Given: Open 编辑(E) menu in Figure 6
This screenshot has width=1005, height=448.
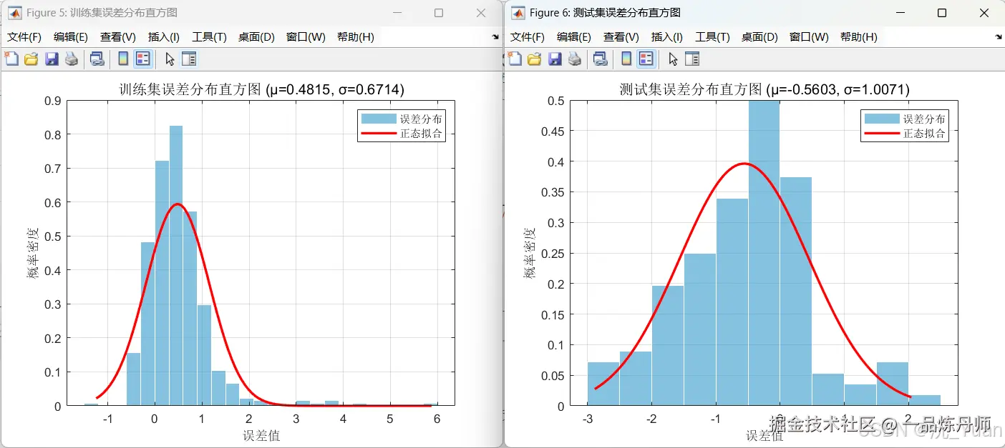Looking at the screenshot, I should point(574,37).
